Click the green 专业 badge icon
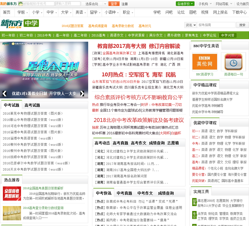 click(194, 215)
